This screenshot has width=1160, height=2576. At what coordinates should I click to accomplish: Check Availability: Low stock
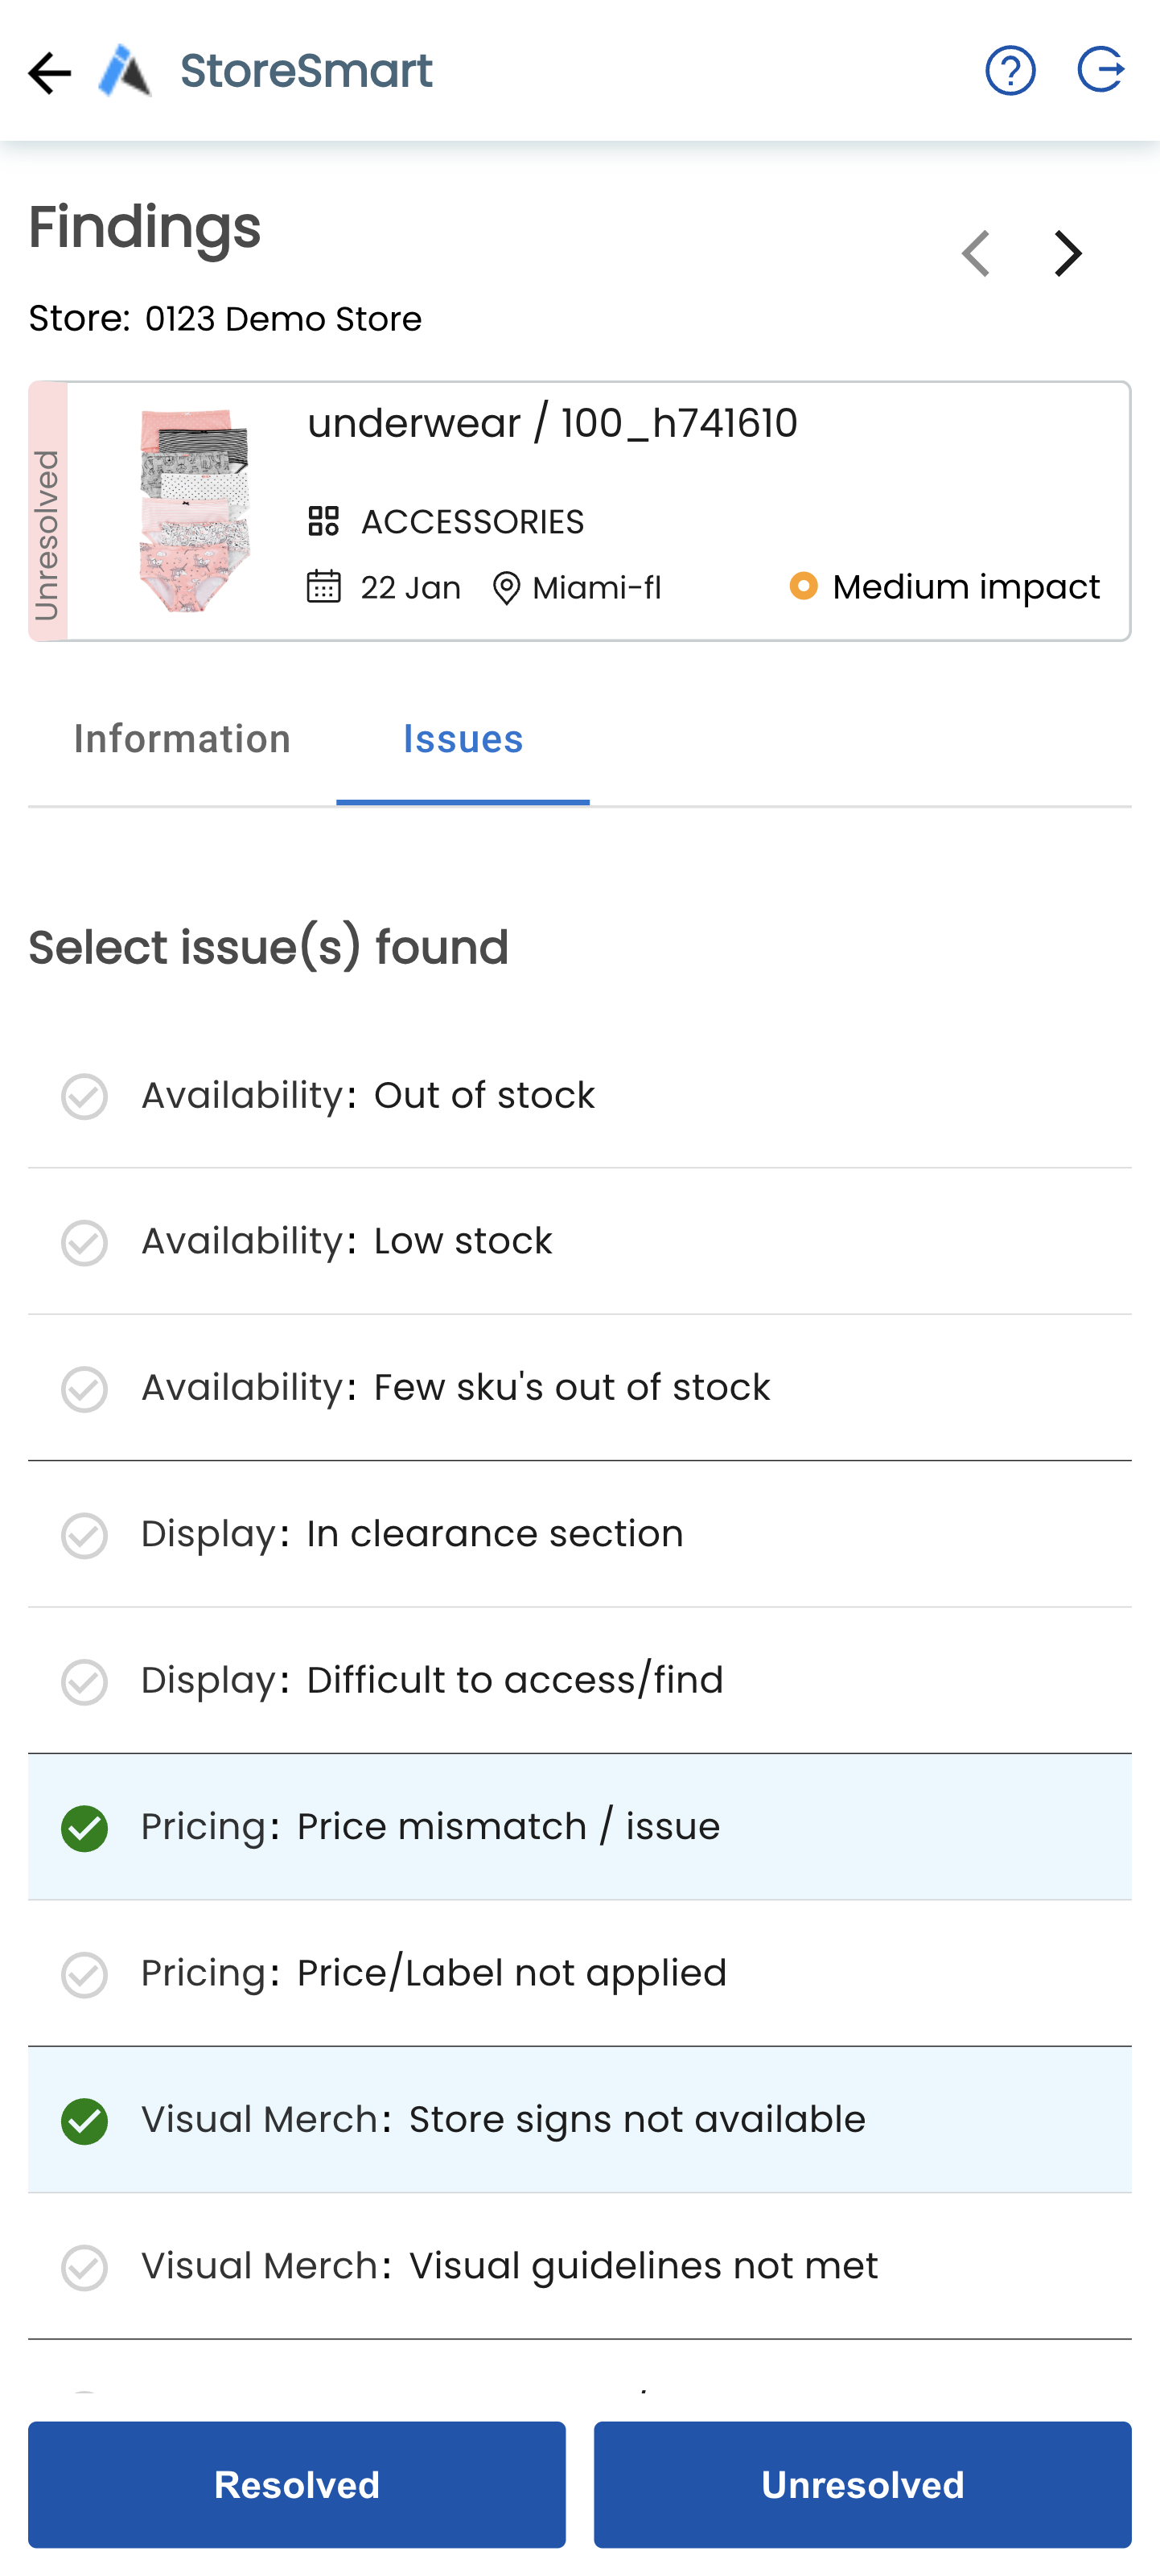pyautogui.click(x=84, y=1242)
